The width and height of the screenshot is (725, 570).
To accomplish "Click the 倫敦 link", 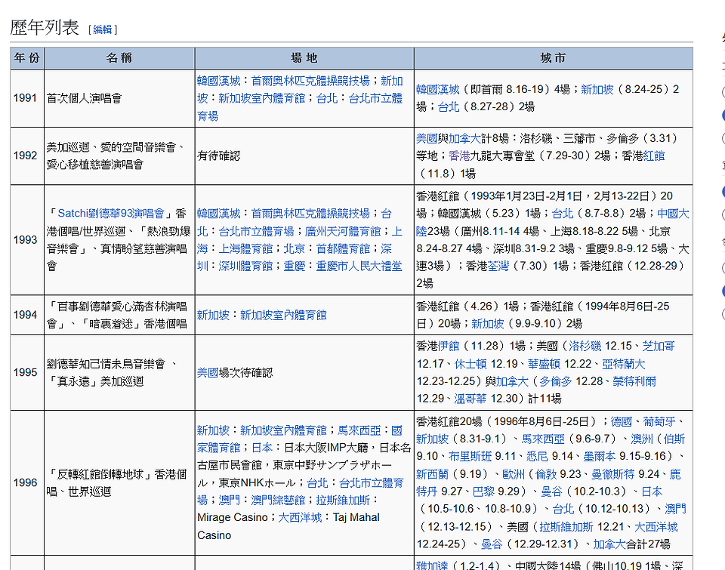I will pyautogui.click(x=545, y=474).
